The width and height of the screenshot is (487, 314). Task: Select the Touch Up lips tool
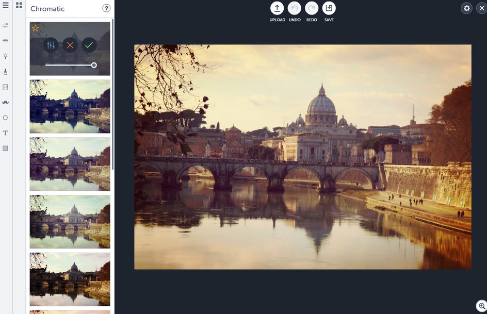click(5, 41)
